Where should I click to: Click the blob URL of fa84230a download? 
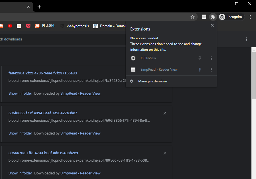pyautogui.click(x=67, y=81)
